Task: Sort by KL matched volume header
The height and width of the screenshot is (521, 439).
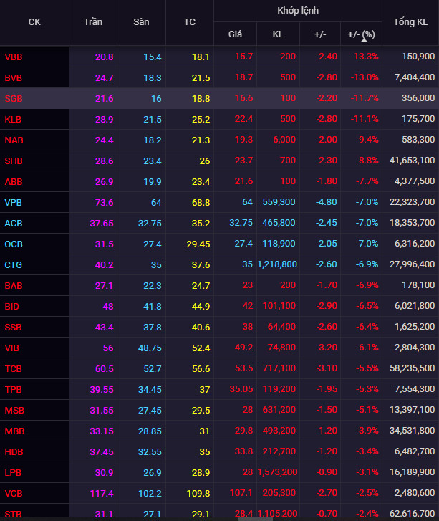Action: click(278, 34)
